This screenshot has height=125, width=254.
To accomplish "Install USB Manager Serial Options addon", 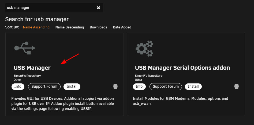I will coord(193,87).
